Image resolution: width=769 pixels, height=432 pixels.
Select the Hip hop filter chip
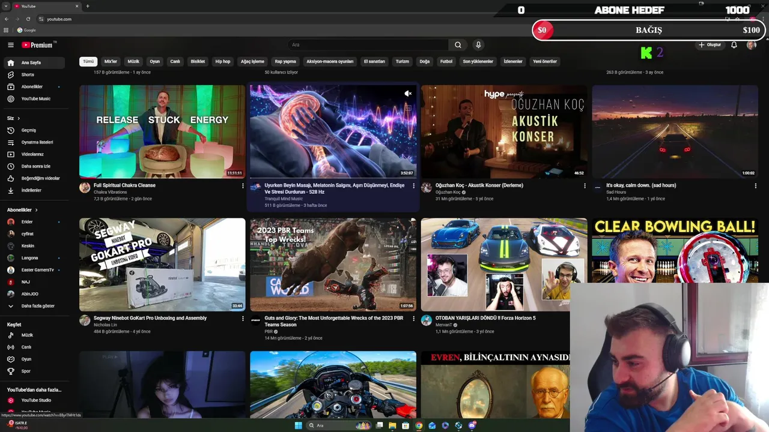coord(223,61)
